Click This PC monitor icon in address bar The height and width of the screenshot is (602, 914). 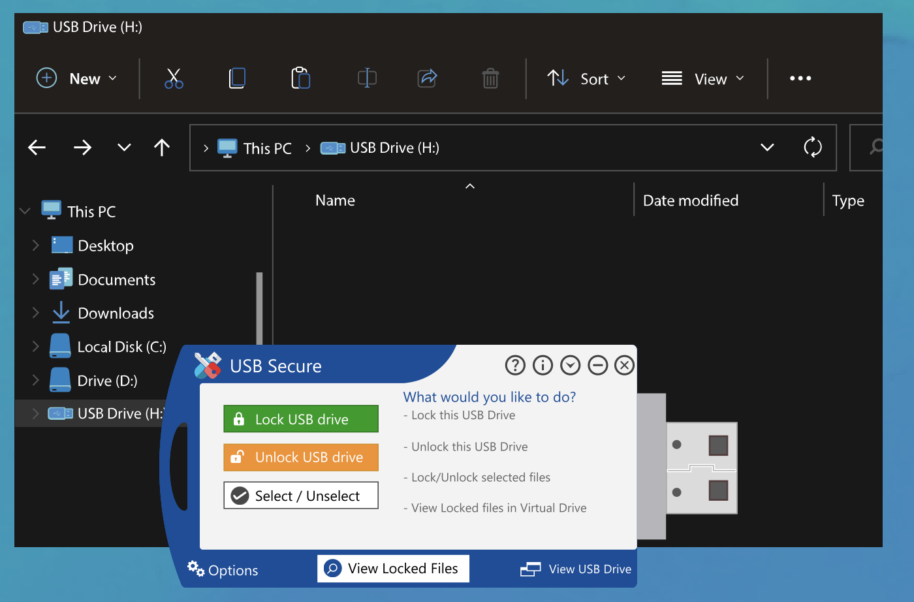227,148
